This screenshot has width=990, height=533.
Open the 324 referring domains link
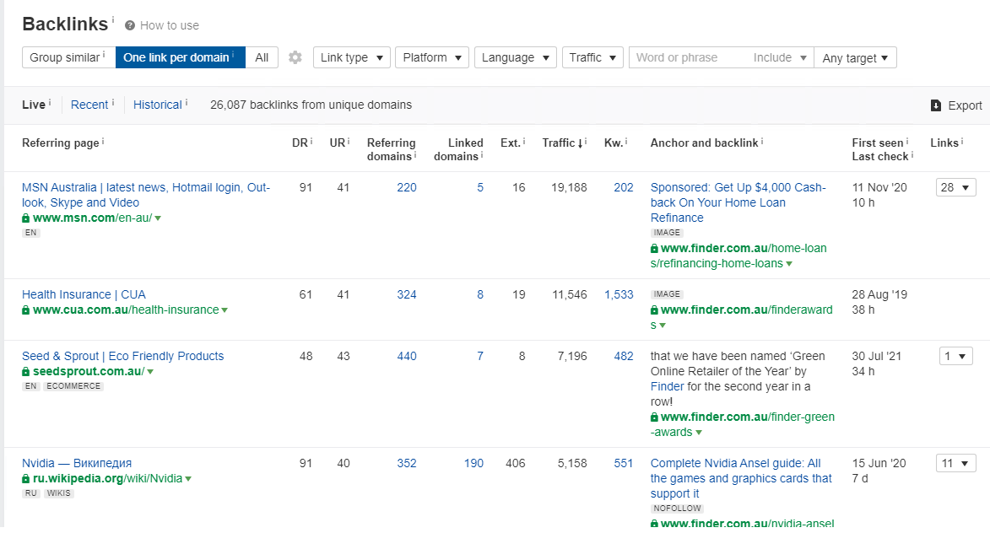tap(407, 294)
